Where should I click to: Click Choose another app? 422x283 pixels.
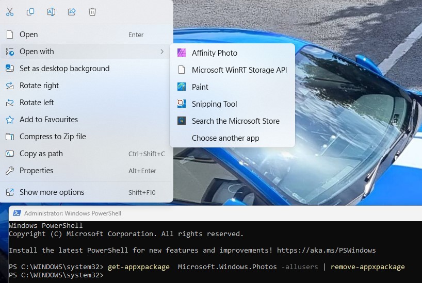tap(232, 138)
